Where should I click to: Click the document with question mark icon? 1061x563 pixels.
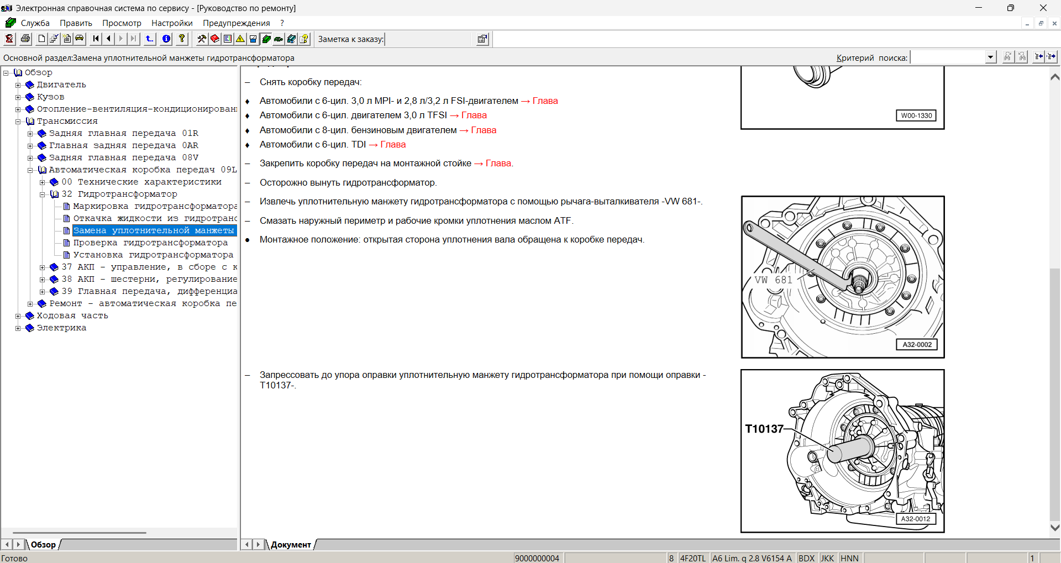304,39
